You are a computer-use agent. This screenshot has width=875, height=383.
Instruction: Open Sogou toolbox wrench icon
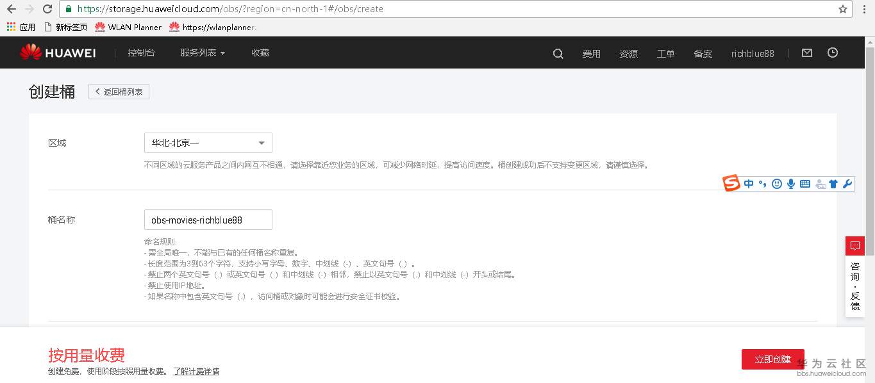click(847, 184)
